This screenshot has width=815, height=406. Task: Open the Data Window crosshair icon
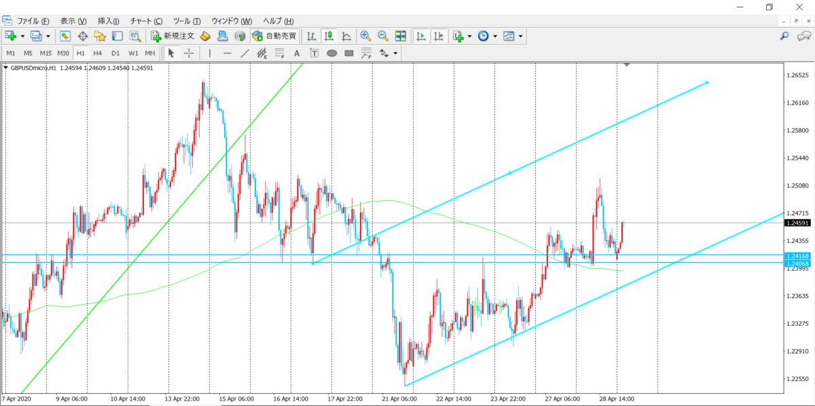pos(83,36)
